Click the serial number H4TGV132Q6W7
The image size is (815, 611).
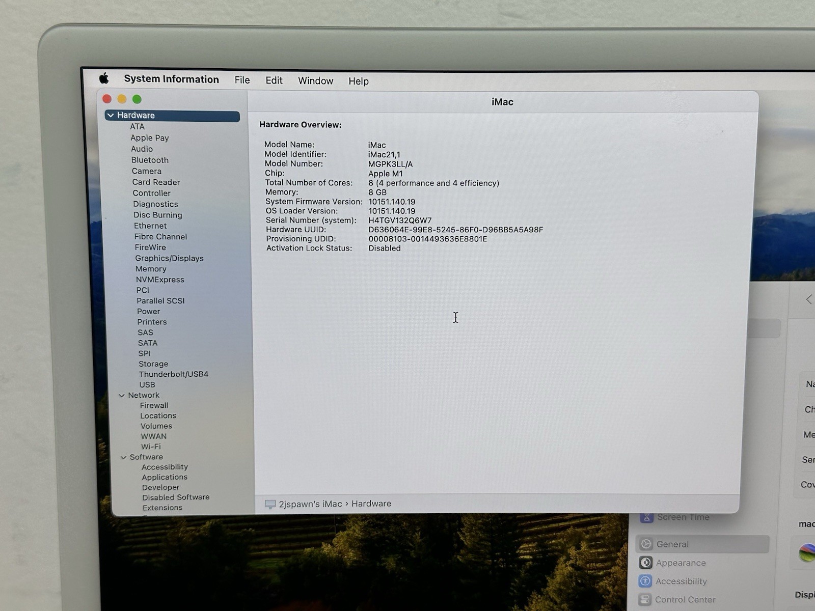pos(400,220)
